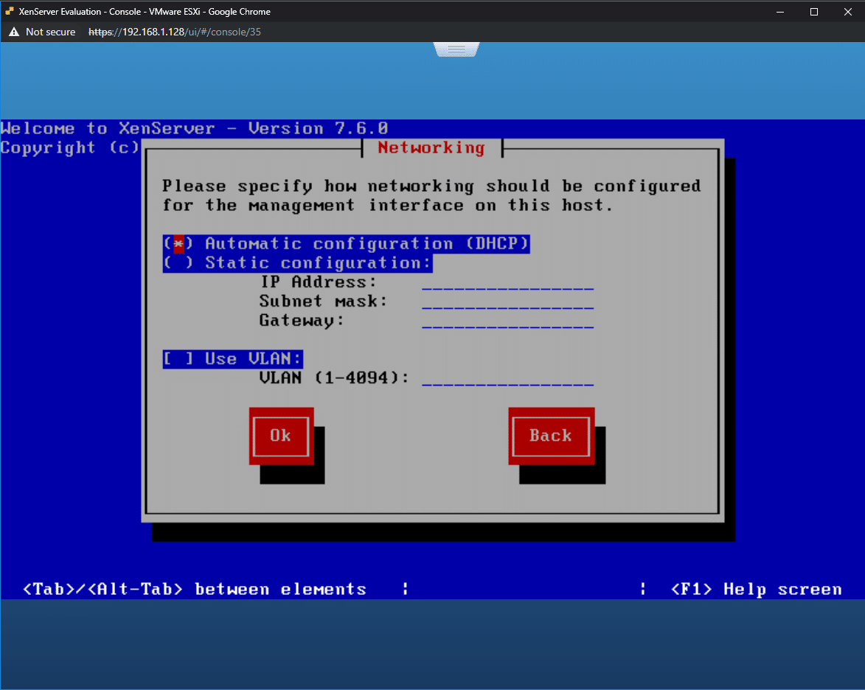This screenshot has height=690, width=865.
Task: Maximize the Chrome console window
Action: (813, 12)
